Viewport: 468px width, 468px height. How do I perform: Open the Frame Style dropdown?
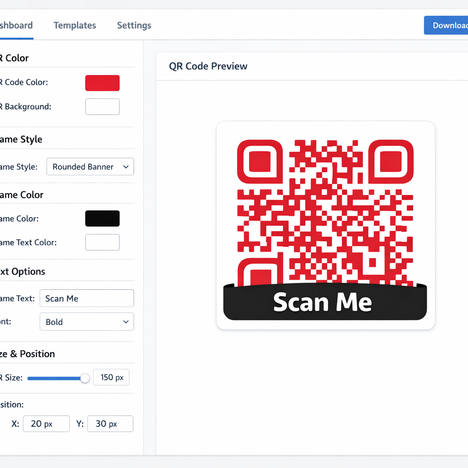[90, 166]
